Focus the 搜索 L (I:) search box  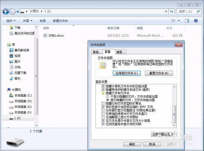pos(188,11)
